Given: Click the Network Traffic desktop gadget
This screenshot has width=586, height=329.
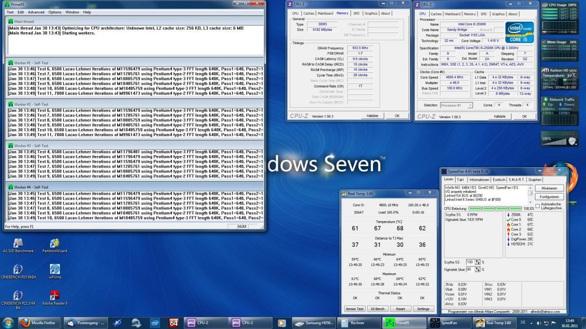Looking at the screenshot, I should pyautogui.click(x=559, y=111).
